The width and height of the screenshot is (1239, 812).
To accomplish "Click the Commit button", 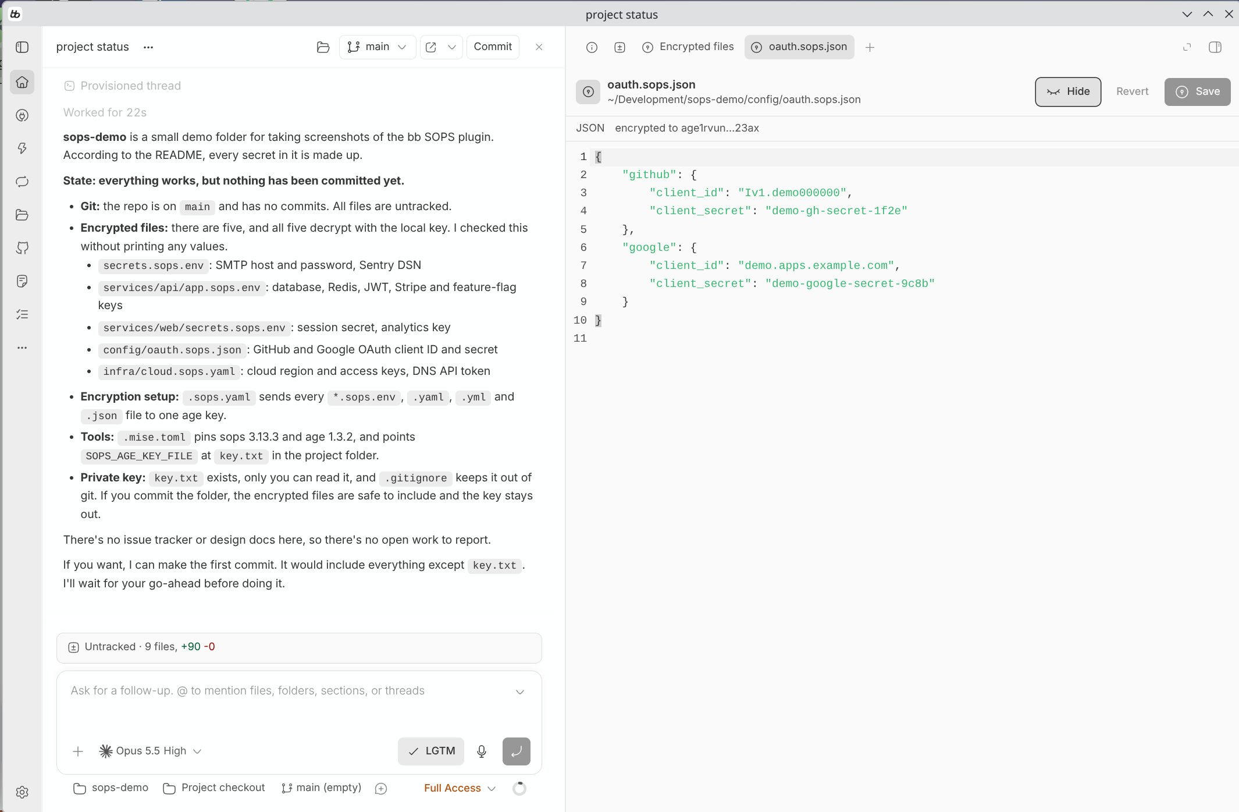I will click(493, 47).
